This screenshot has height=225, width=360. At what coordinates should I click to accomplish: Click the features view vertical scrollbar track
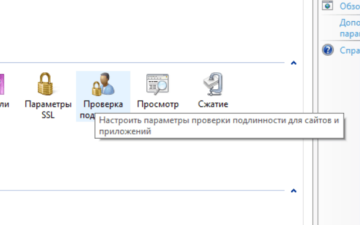[x=308, y=113]
